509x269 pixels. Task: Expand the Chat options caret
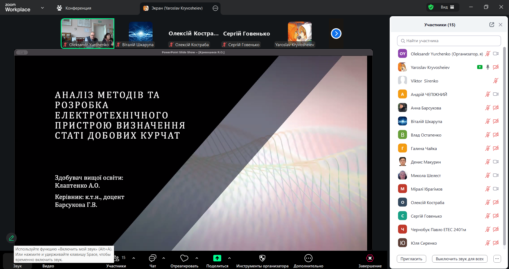[164, 258]
